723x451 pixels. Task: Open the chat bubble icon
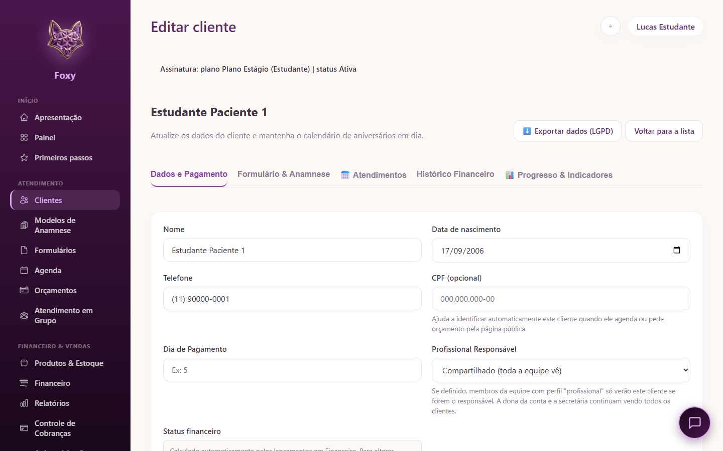tap(694, 423)
